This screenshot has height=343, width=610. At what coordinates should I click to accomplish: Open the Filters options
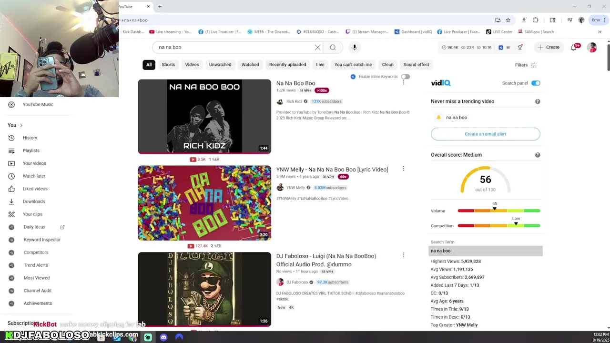(x=526, y=65)
